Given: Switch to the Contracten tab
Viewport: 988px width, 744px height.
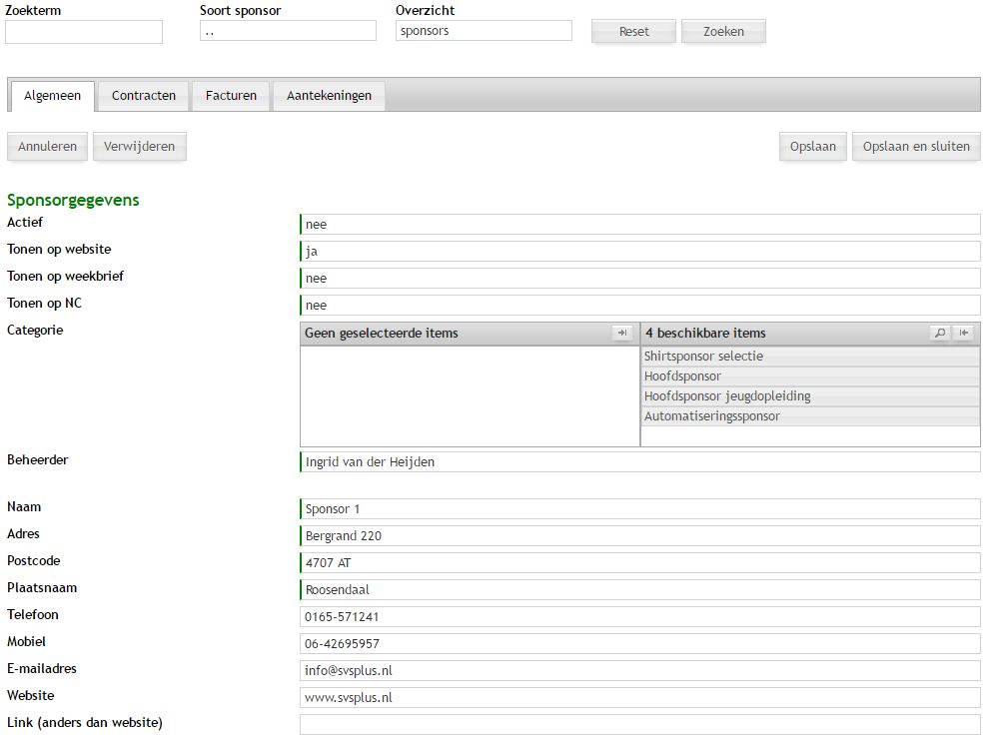Looking at the screenshot, I should click(x=144, y=96).
